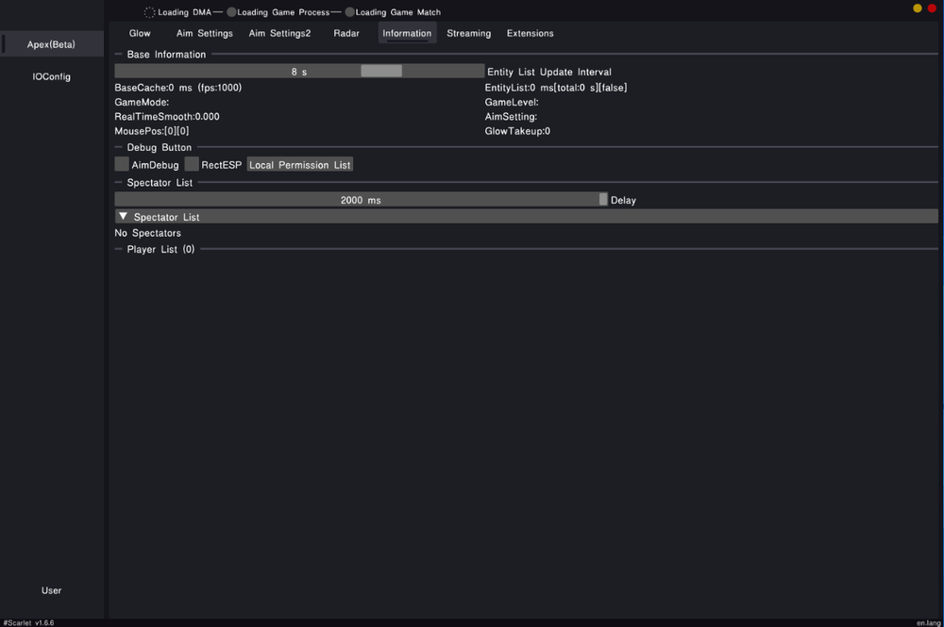This screenshot has height=627, width=944.
Task: Show the Extensions tab
Action: [530, 33]
